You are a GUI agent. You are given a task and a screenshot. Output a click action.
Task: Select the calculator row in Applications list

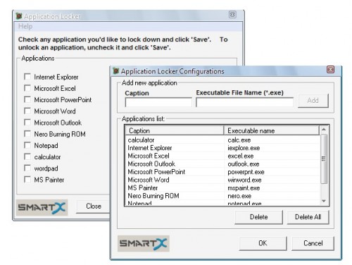point(222,140)
